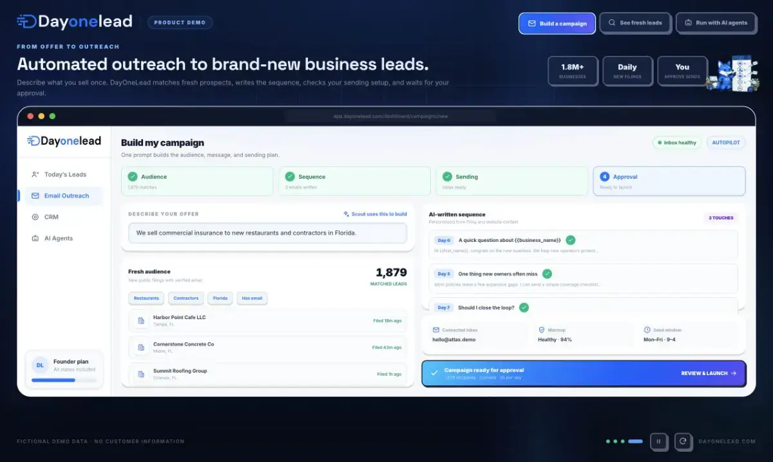Click the green checkmark on the Sending step

(x=447, y=176)
